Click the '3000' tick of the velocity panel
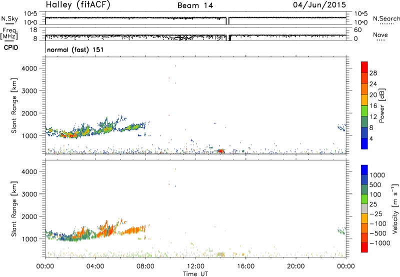 (29, 194)
